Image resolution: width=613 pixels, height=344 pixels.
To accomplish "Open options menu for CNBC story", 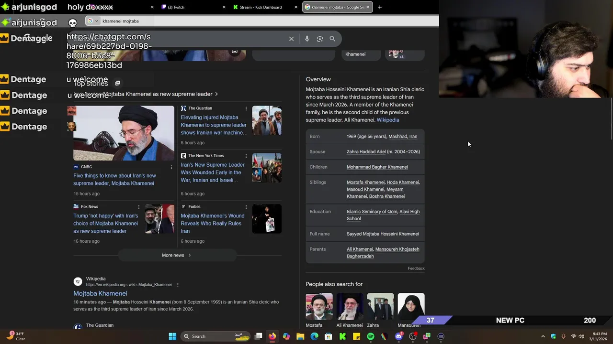I will (171, 167).
